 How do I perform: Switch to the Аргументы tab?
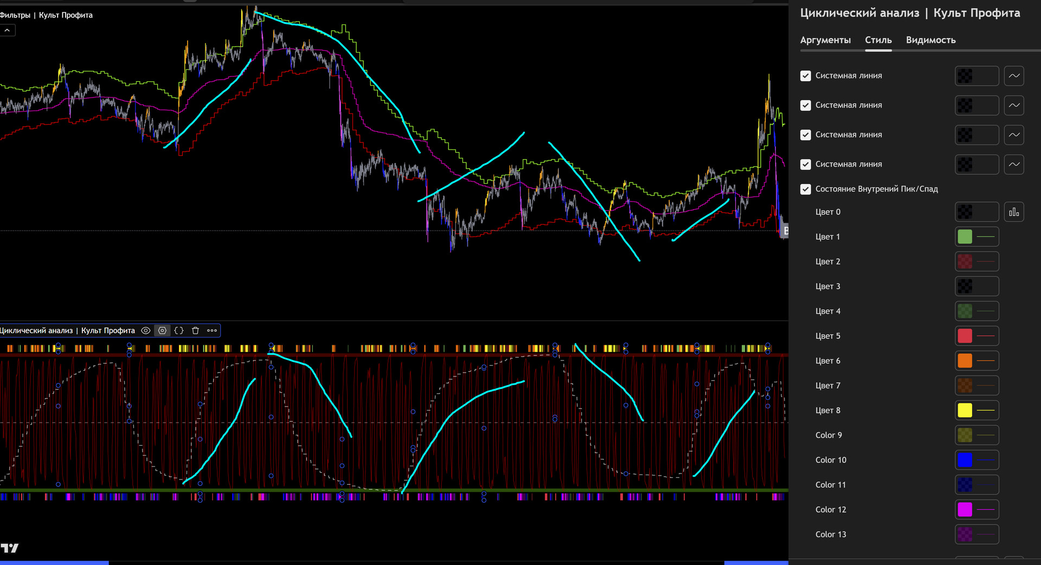tap(825, 40)
